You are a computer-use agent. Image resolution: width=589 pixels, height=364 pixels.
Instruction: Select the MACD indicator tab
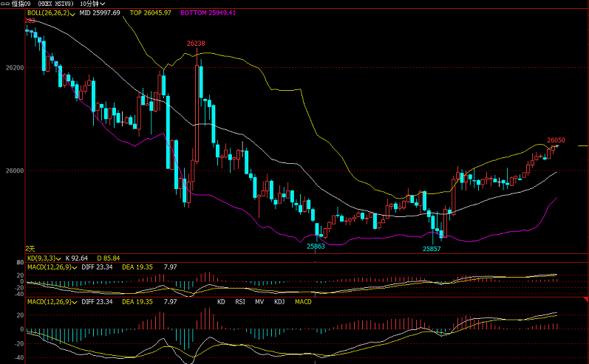[x=303, y=302]
